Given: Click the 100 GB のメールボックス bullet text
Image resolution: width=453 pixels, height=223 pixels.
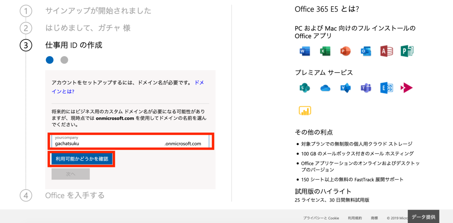Looking at the screenshot, I should 357,153.
